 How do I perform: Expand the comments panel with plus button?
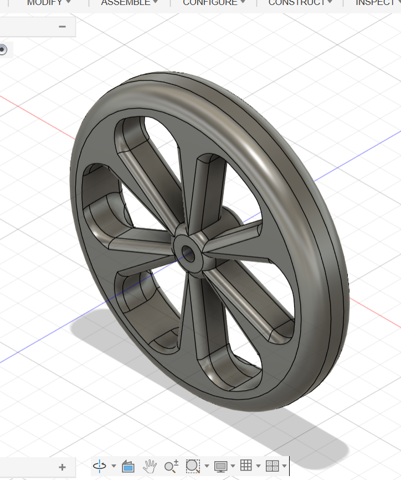pos(63,467)
